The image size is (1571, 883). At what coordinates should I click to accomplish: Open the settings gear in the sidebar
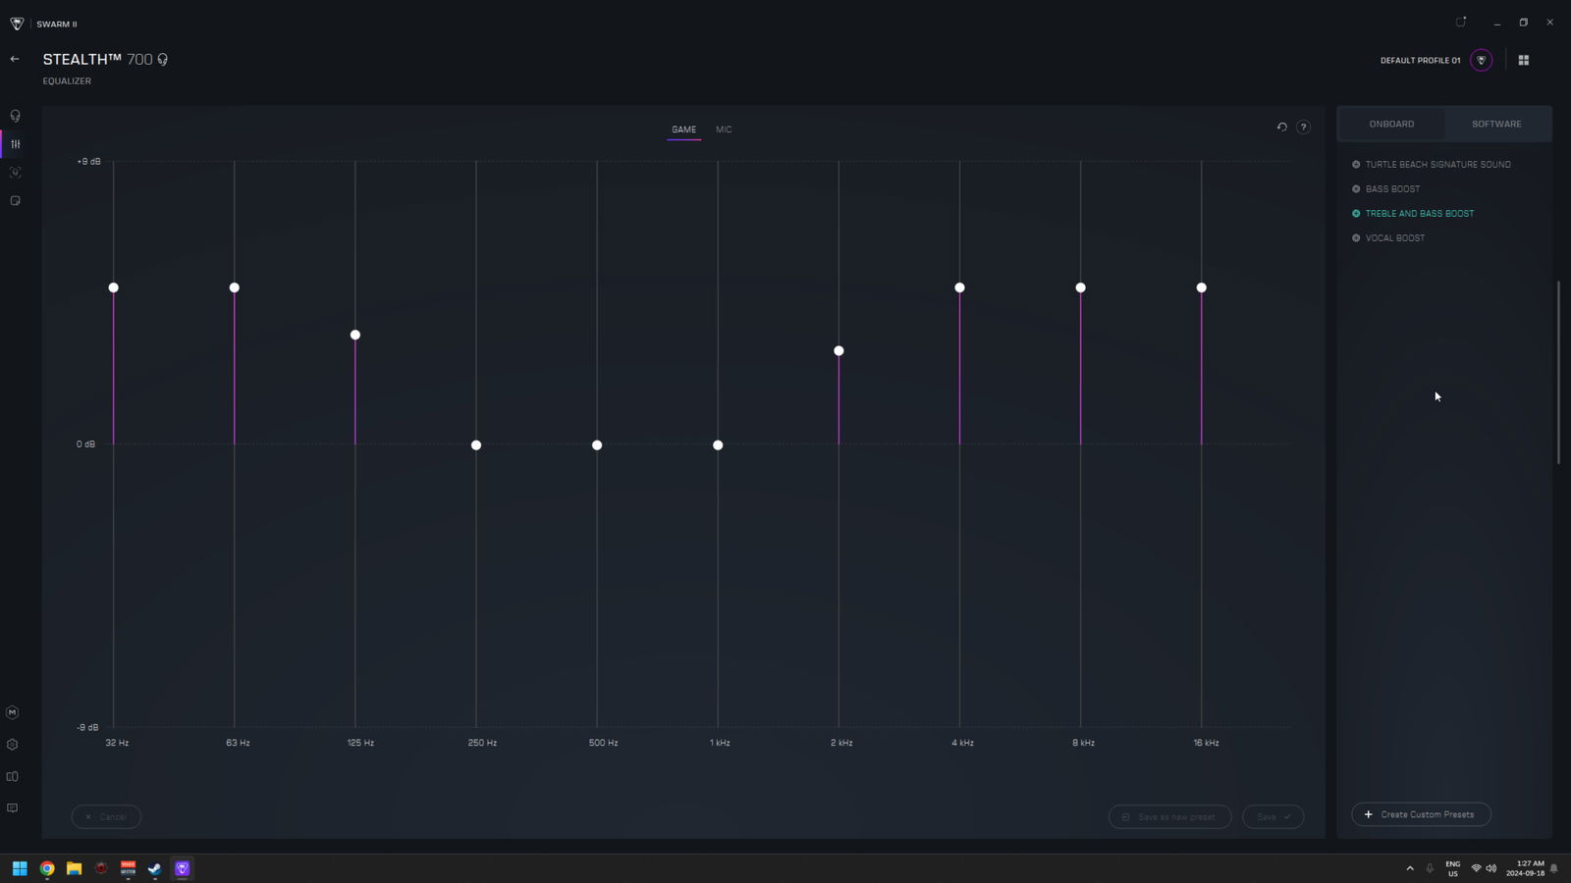click(13, 745)
